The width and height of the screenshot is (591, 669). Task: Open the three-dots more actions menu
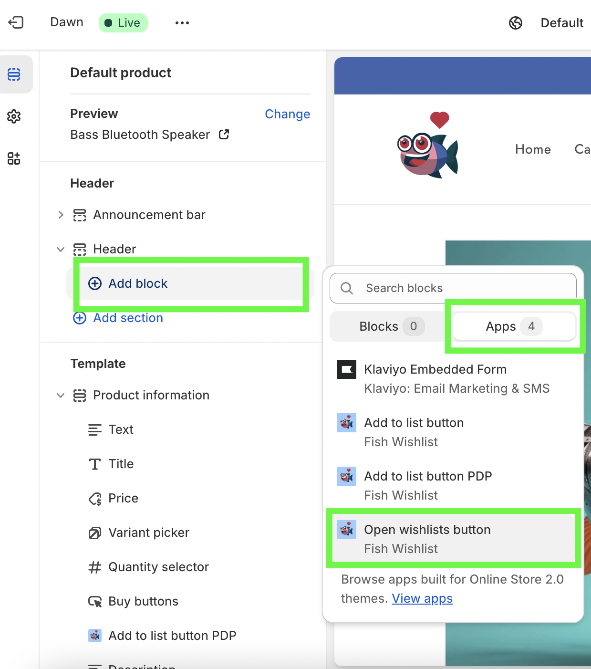(182, 23)
